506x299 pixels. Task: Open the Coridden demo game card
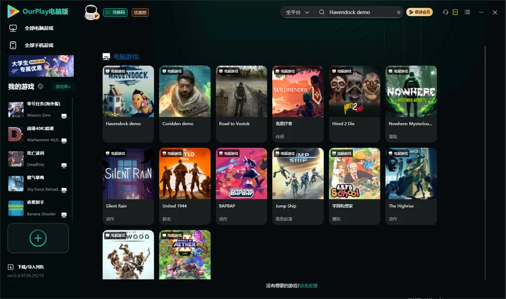185,104
